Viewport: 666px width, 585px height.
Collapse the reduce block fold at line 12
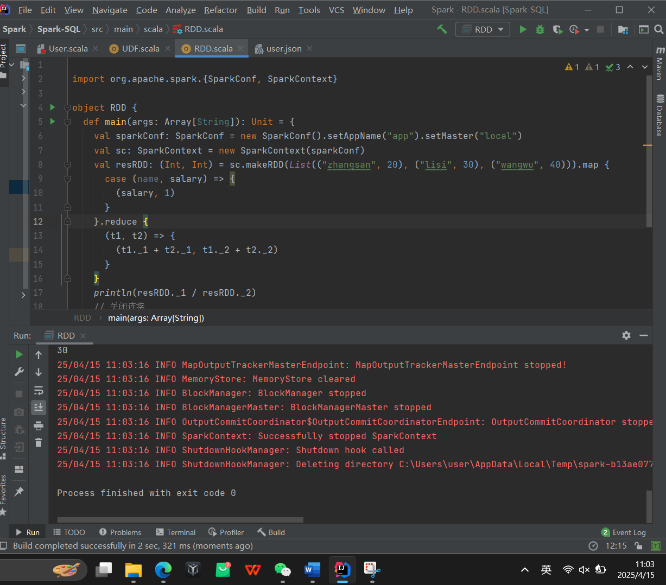tap(67, 221)
